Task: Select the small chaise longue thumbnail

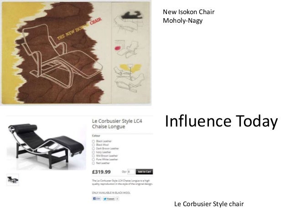Action: [x=13, y=180]
